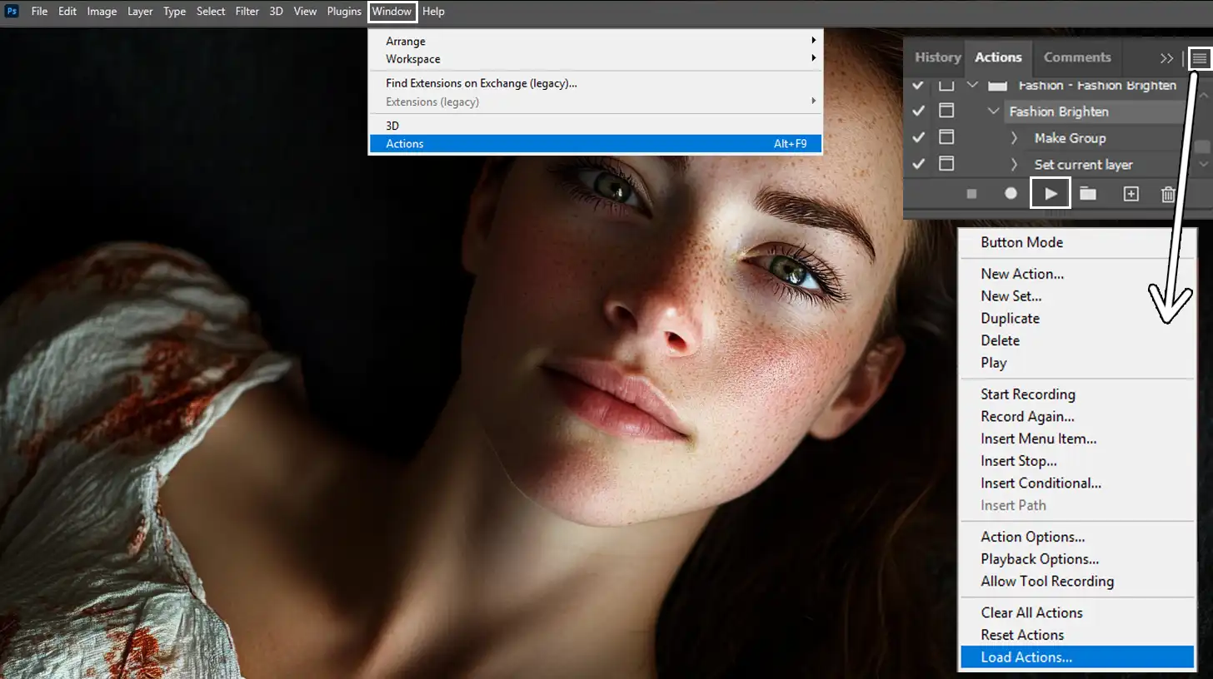Toggle the checkmark for Fashion - Fashion Brighten set

pyautogui.click(x=918, y=85)
